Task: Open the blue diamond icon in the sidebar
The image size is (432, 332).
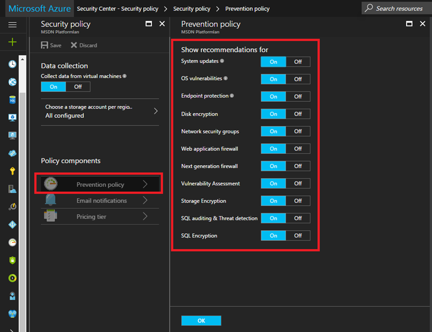Action: tap(12, 224)
